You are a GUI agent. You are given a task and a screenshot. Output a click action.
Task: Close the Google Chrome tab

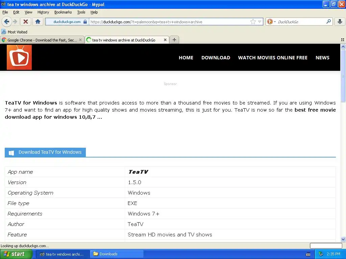(x=80, y=40)
